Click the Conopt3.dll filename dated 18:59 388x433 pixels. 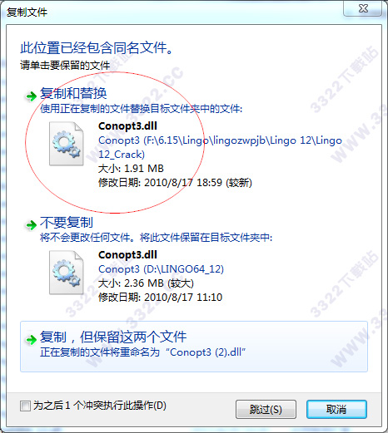[127, 126]
